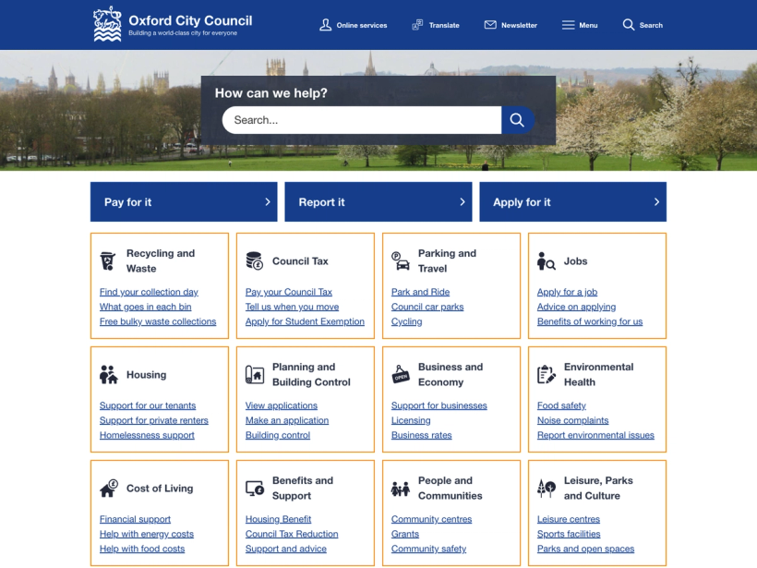This screenshot has width=757, height=568.
Task: Open the Building control link
Action: [278, 435]
